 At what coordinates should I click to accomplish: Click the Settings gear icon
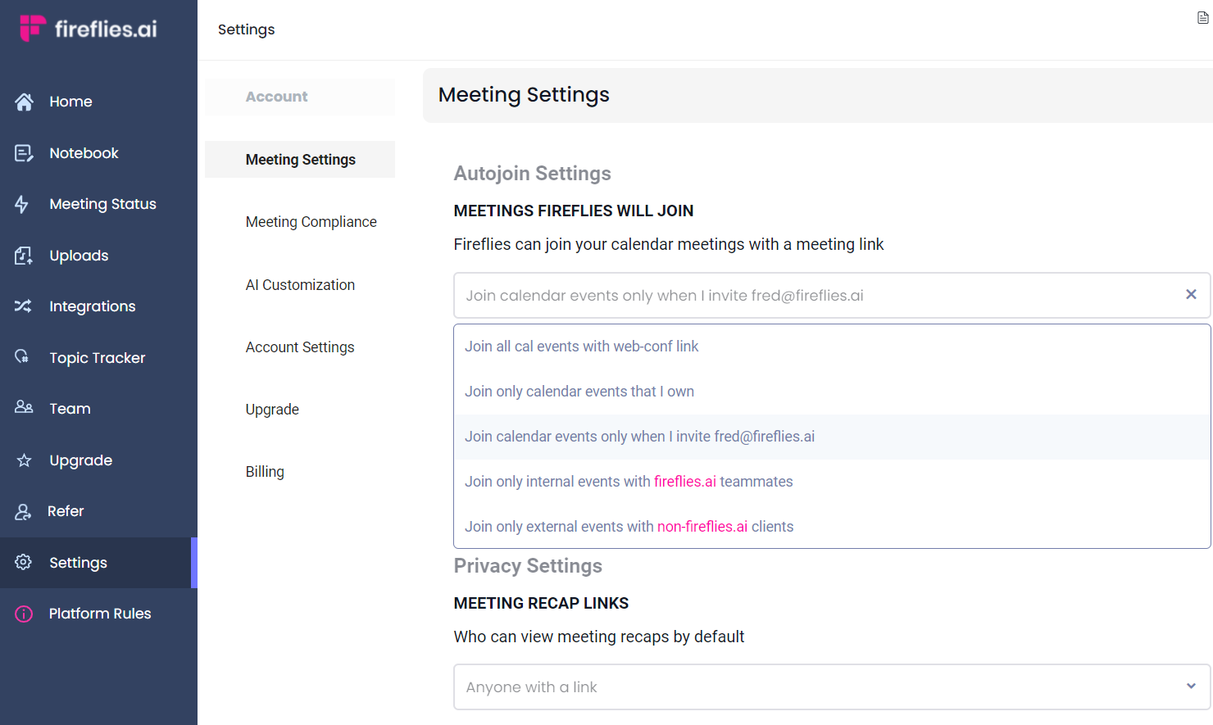point(23,562)
